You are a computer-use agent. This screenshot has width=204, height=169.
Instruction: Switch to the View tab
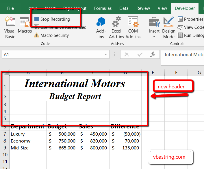[162, 8]
